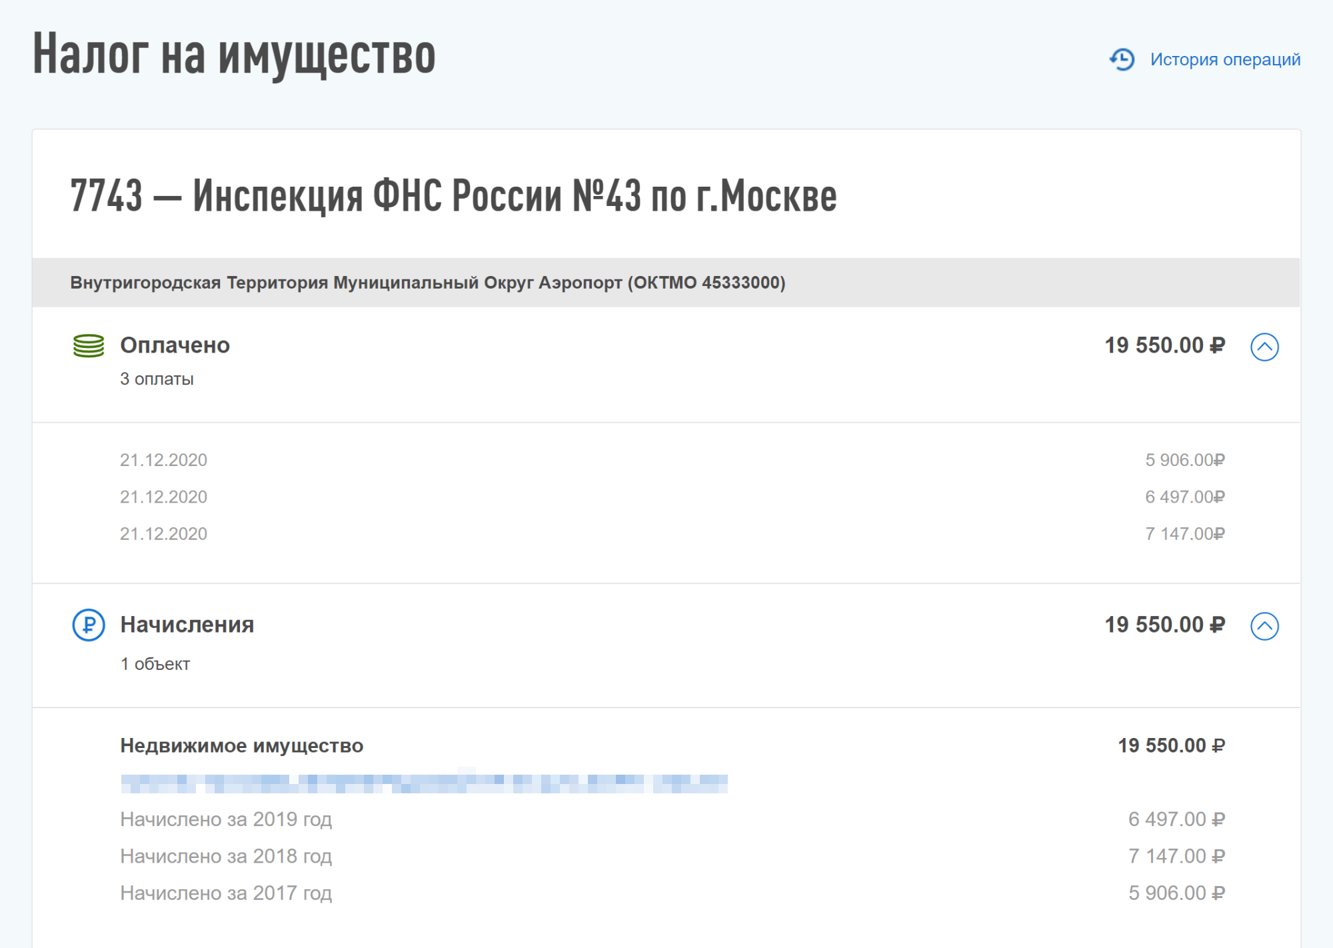Click the history clock icon
The image size is (1333, 948).
point(1122,59)
